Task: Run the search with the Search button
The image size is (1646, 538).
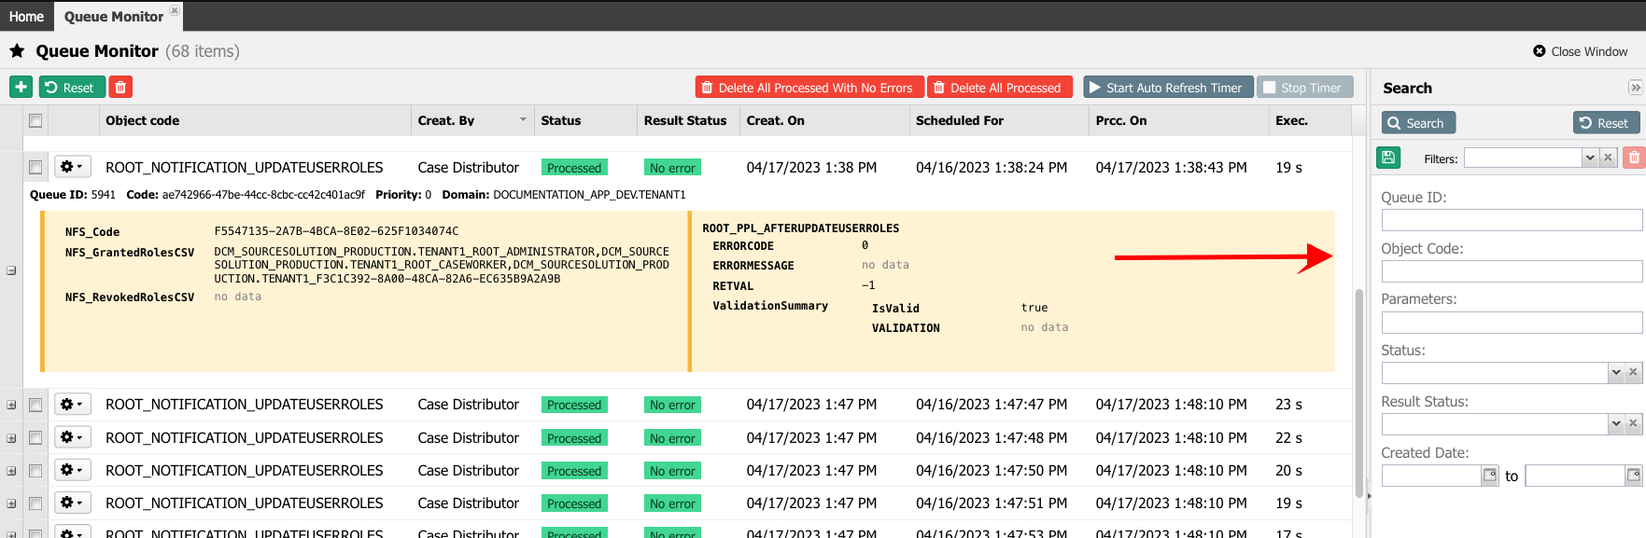Action: pyautogui.click(x=1418, y=122)
